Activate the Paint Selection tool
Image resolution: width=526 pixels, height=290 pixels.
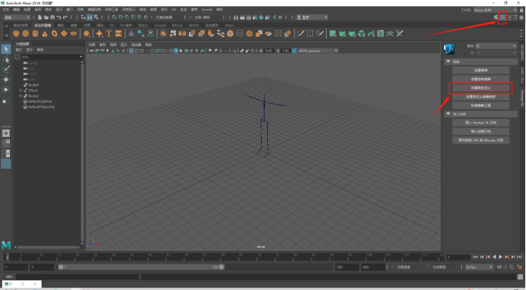tap(6, 69)
